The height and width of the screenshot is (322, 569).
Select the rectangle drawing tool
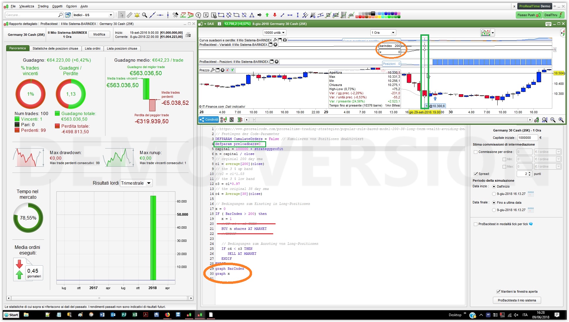pyautogui.click(x=221, y=15)
